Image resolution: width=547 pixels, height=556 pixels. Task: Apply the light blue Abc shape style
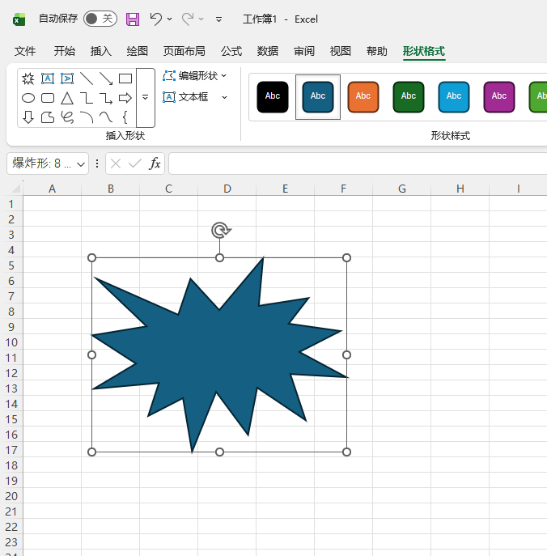(454, 97)
